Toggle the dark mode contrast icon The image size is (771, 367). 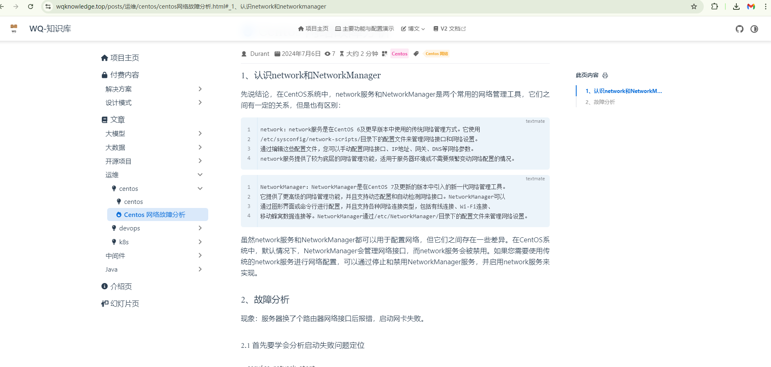click(754, 29)
